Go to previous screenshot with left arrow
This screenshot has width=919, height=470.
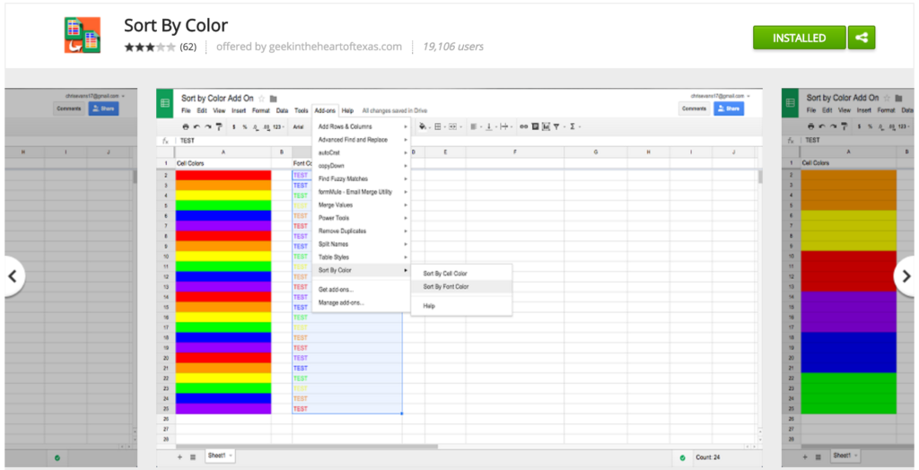13,276
